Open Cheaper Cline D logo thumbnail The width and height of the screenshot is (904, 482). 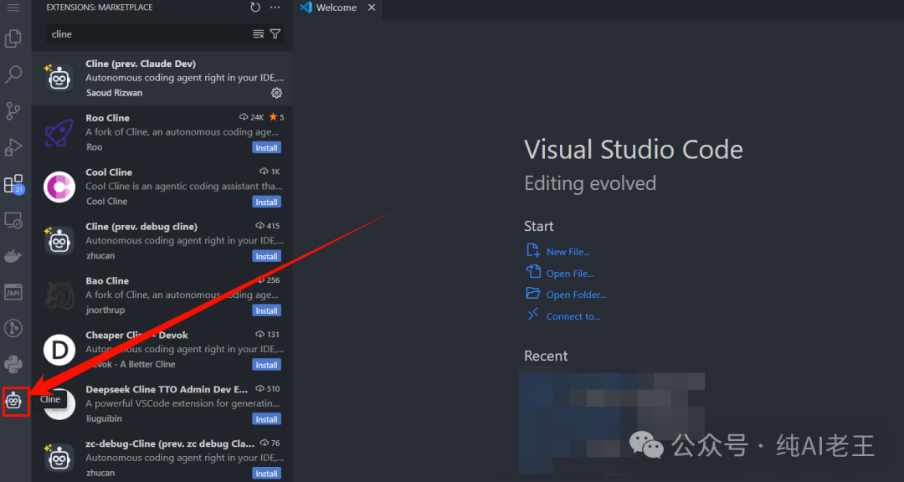(x=59, y=350)
